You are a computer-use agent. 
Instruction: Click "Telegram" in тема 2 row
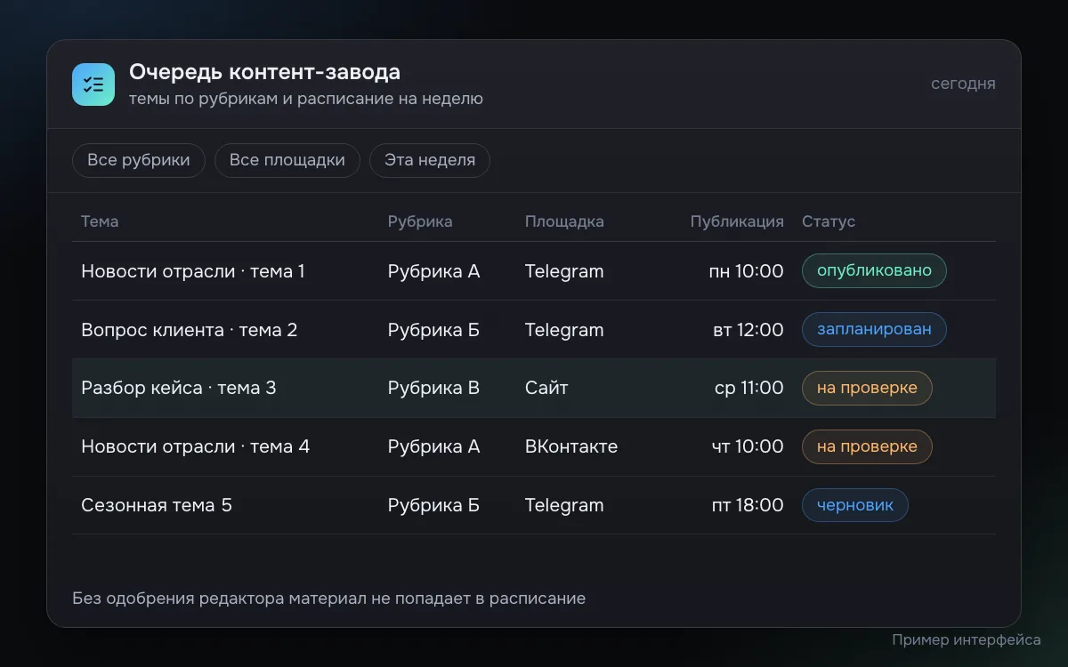pyautogui.click(x=564, y=330)
